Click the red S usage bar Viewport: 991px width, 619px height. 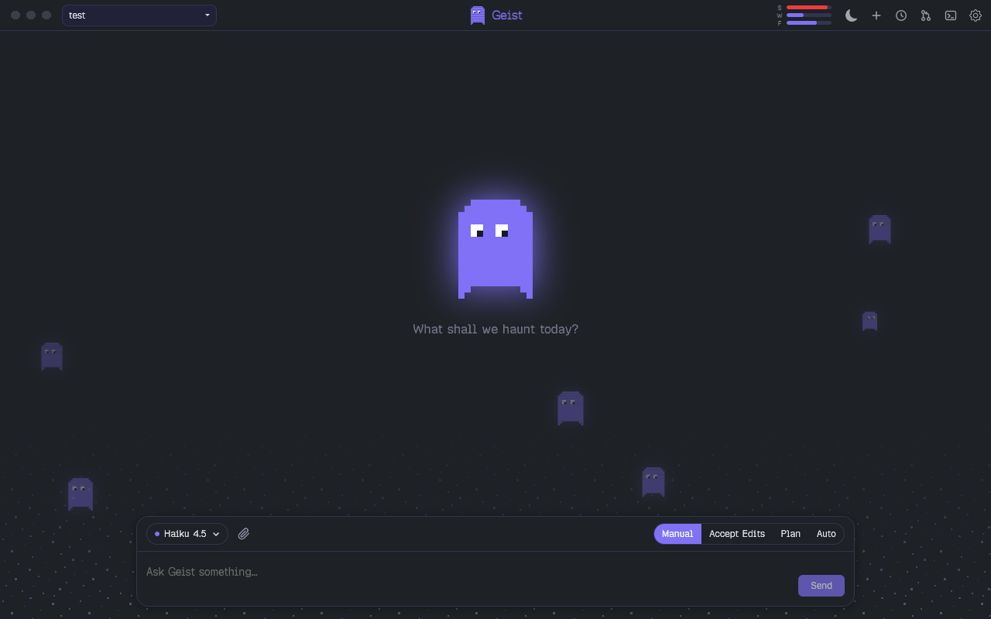pos(809,7)
